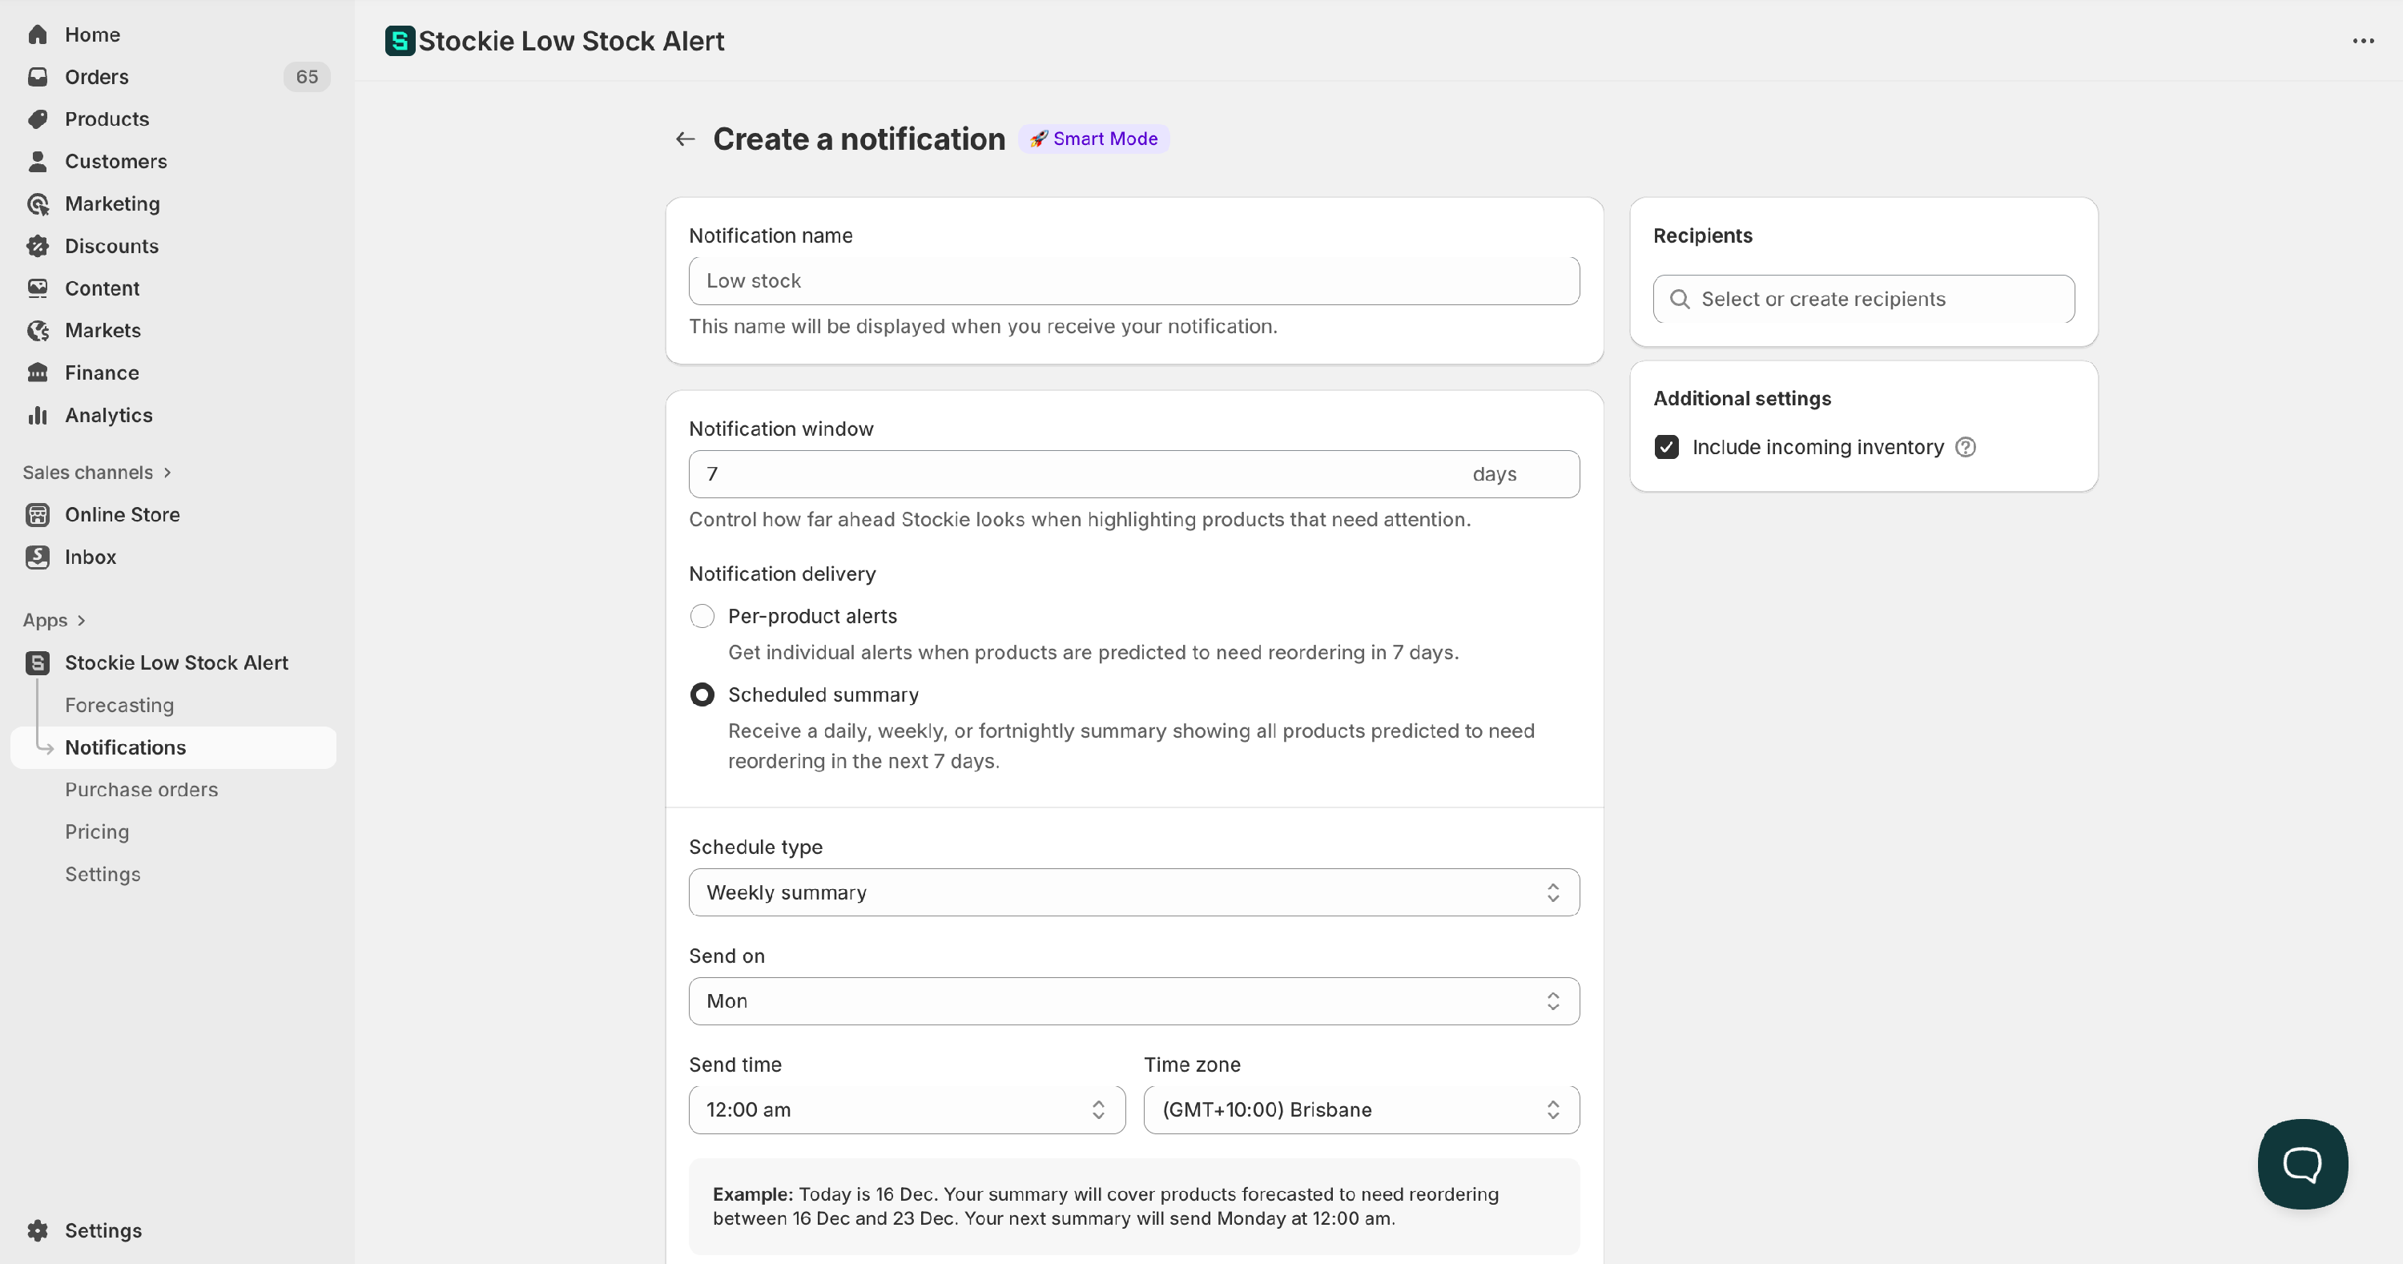This screenshot has width=2403, height=1264.
Task: Uncheck Include incoming inventory checkbox
Action: [x=1667, y=447]
